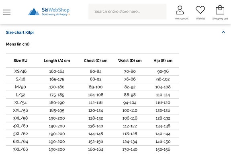
Task: Click length value 170-180
Action: pos(57,87)
